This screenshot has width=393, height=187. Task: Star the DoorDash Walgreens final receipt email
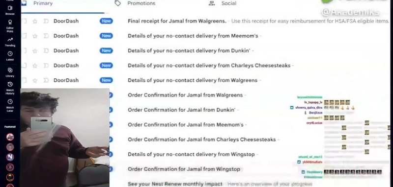click(x=35, y=21)
